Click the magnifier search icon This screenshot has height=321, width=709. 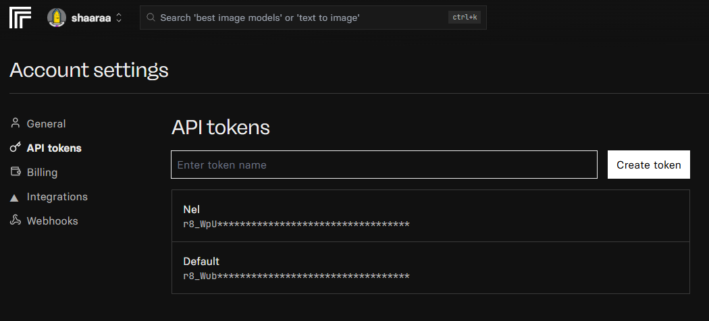(x=151, y=18)
